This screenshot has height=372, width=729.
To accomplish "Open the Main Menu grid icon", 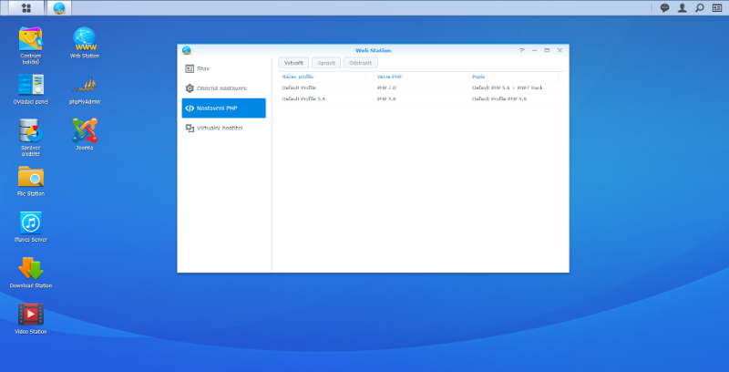I will pos(26,8).
